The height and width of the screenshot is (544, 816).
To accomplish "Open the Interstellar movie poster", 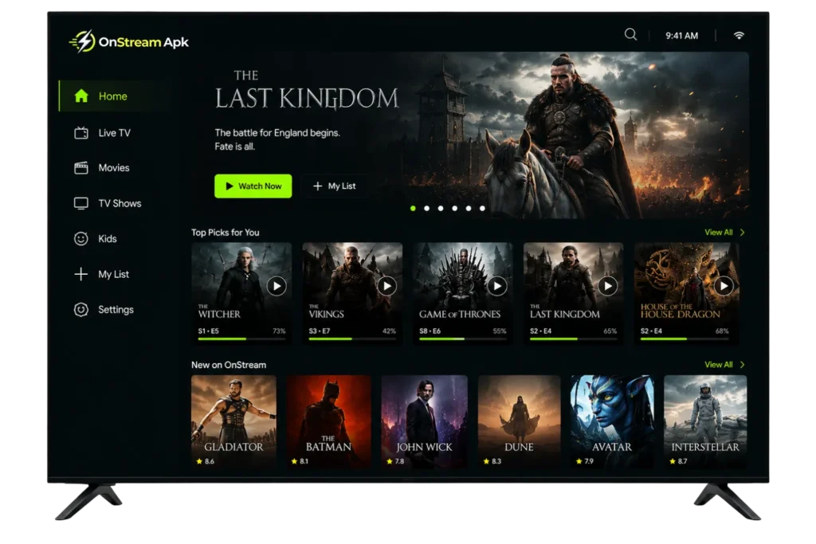I will 705,422.
